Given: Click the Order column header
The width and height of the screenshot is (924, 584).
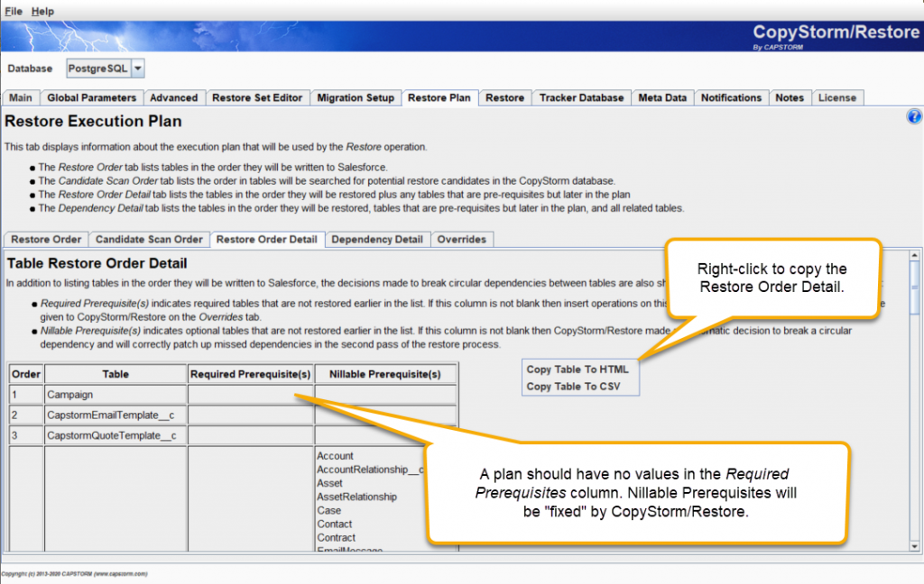Looking at the screenshot, I should (26, 374).
